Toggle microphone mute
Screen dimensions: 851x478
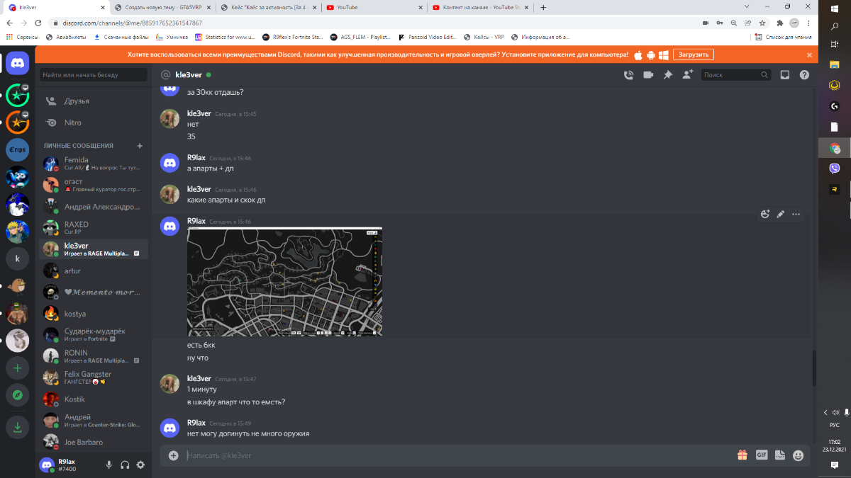109,465
